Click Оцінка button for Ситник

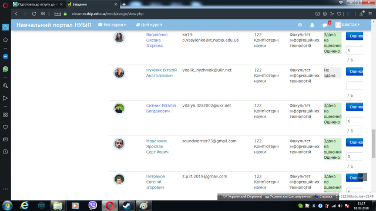click(x=354, y=107)
